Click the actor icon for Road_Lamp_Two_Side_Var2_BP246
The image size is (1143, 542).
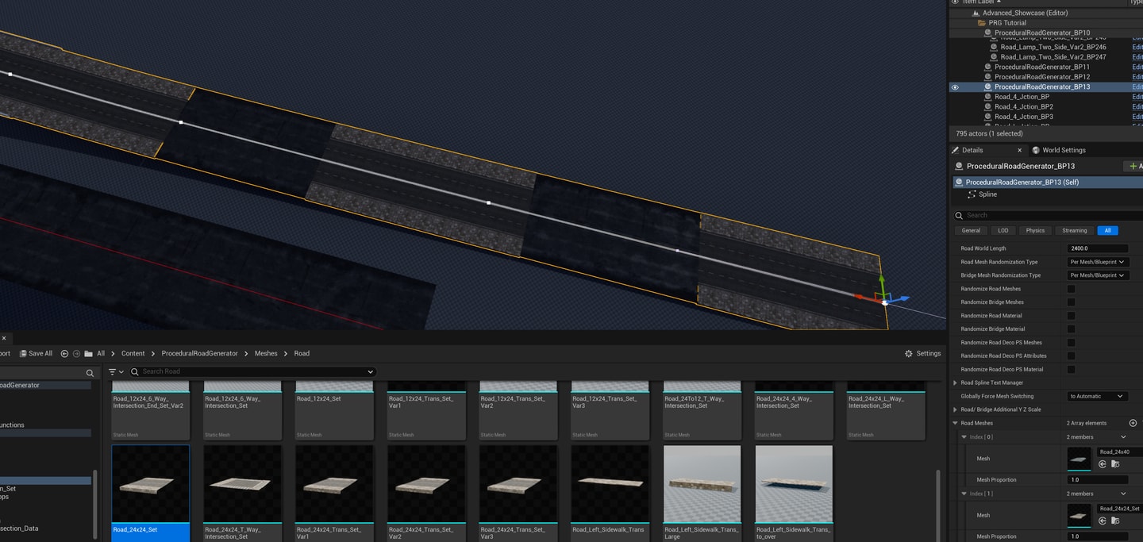coord(994,47)
